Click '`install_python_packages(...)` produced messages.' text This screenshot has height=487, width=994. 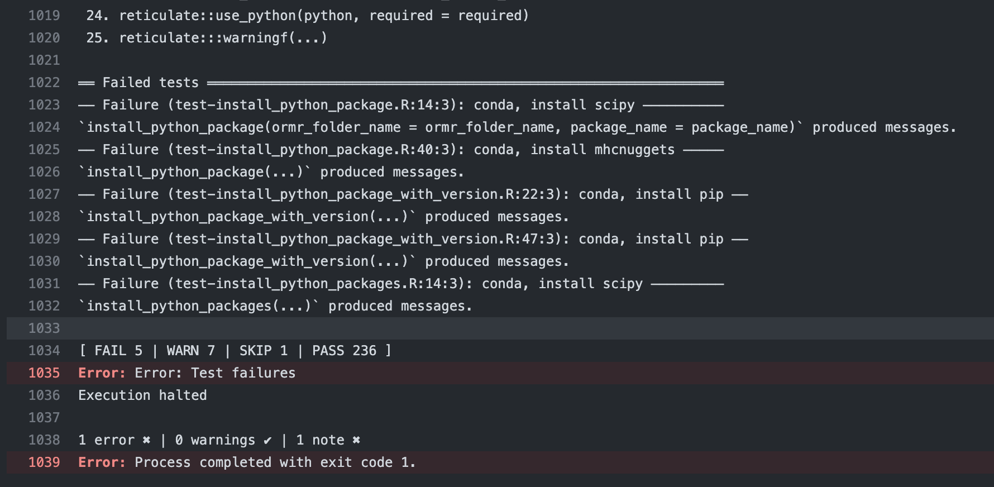pyautogui.click(x=275, y=306)
